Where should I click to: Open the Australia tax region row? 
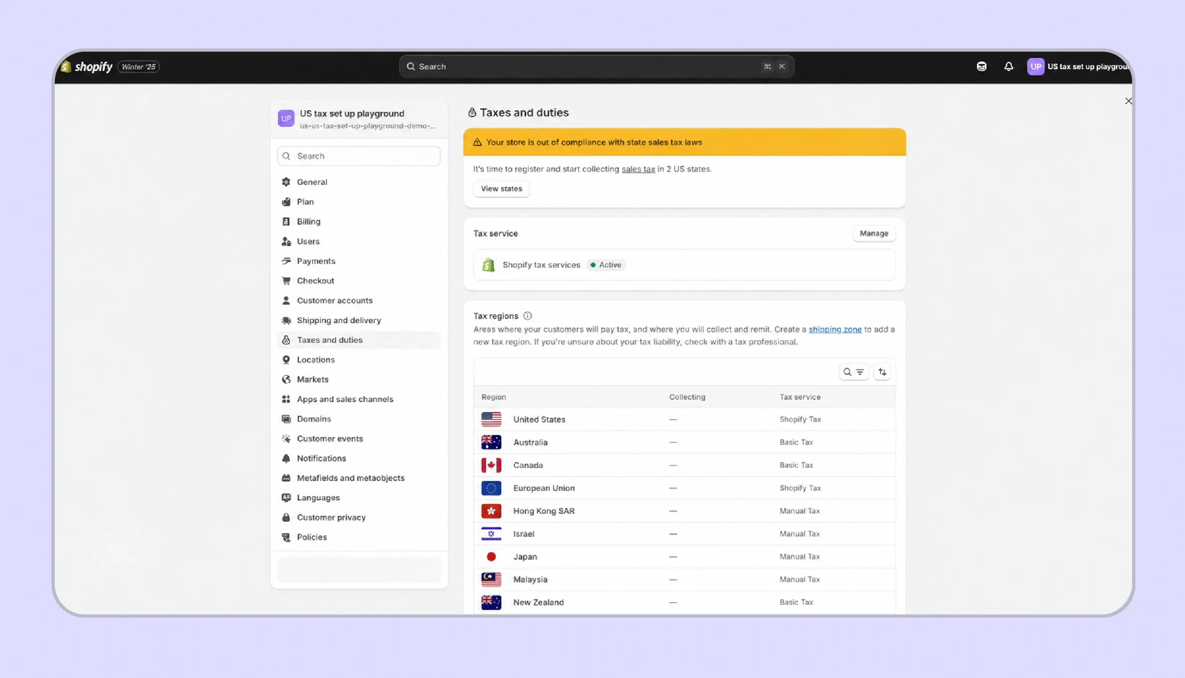tap(684, 443)
